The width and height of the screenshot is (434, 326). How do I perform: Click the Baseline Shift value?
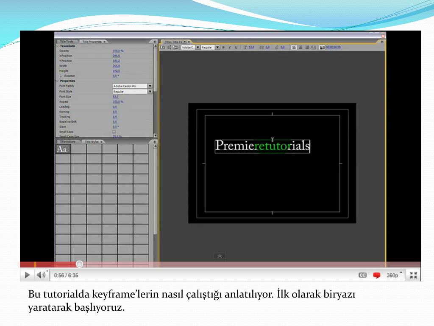point(114,122)
